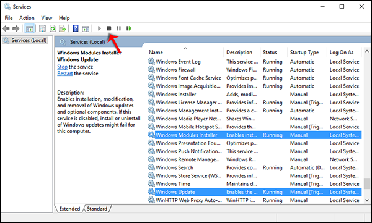The width and height of the screenshot is (372, 223).
Task: Click the Stop Service square icon
Action: tap(109, 28)
